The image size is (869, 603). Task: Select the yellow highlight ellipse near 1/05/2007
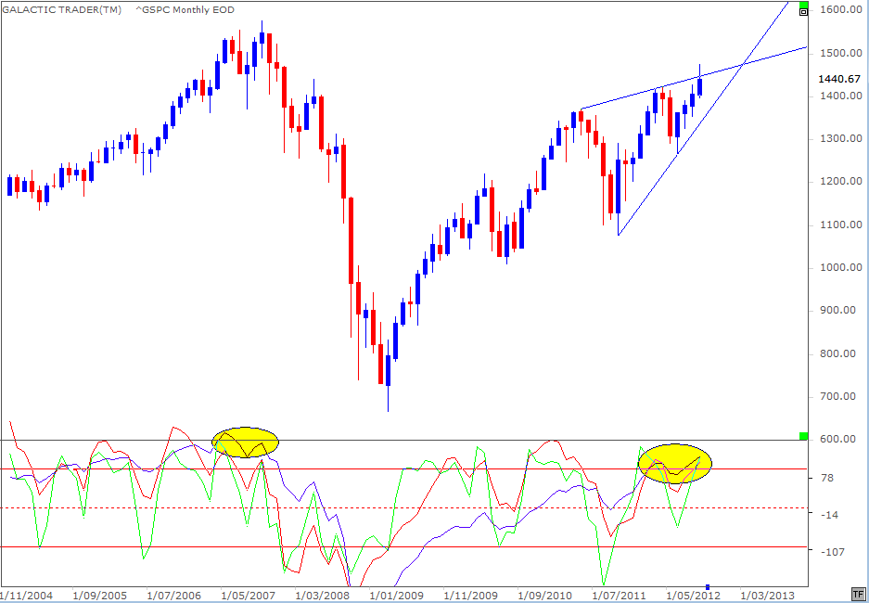(x=246, y=443)
